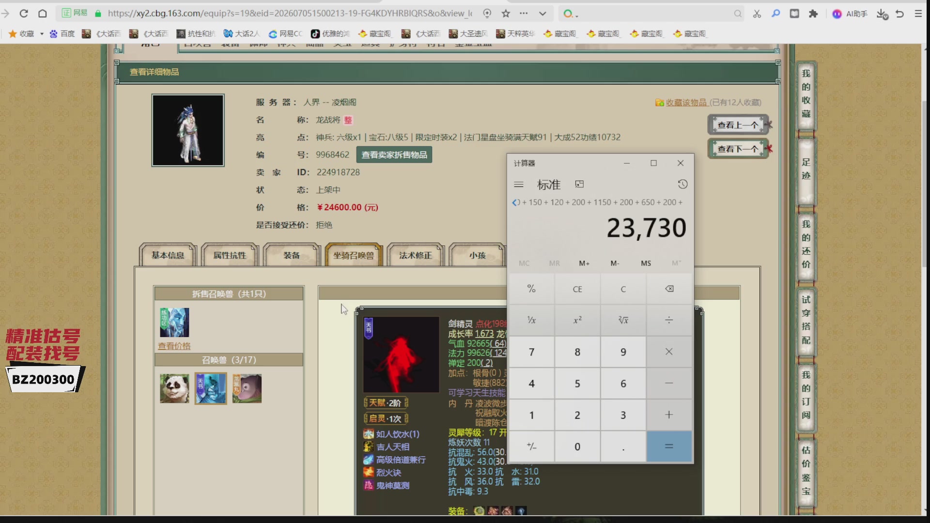This screenshot has height=523, width=930.
Task: Open the 天梓英华 bookmark
Action: 515,34
